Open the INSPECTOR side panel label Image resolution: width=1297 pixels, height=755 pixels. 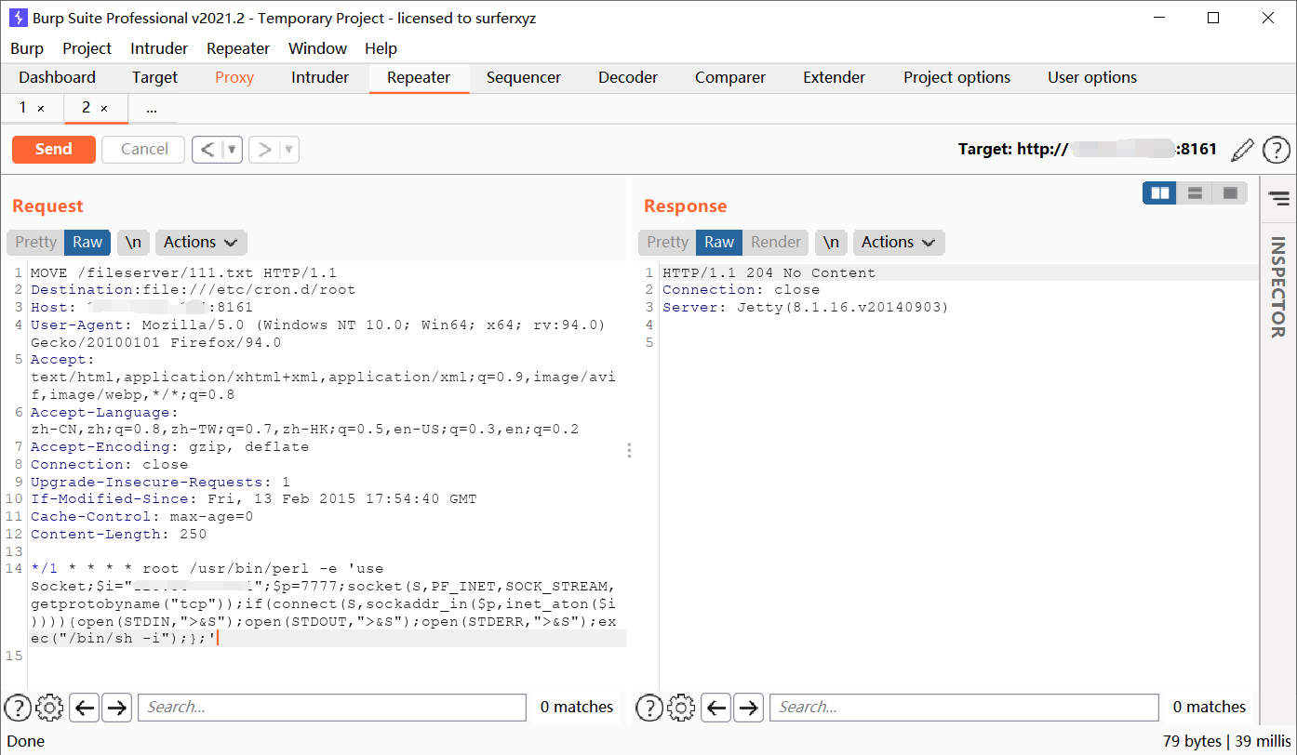[x=1278, y=287]
